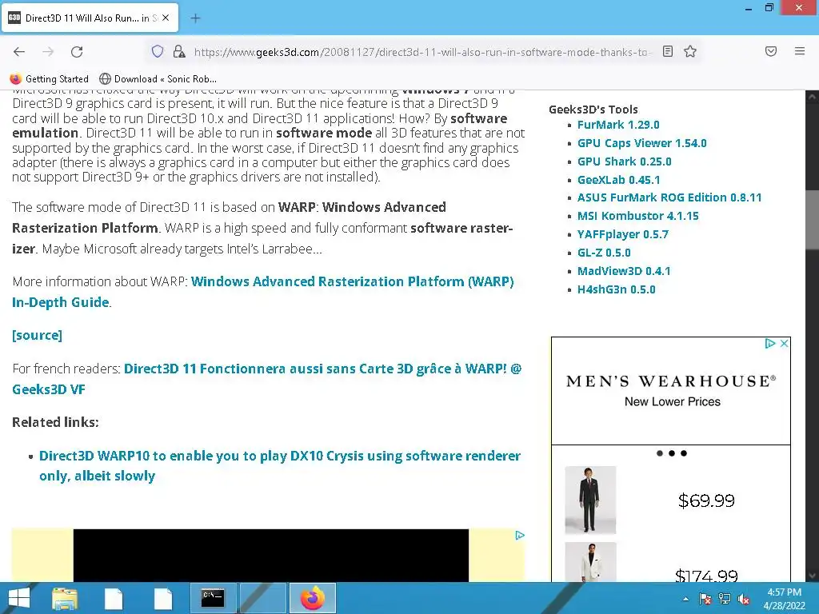Open the Save to Pocket icon
Screen dimensions: 819x614
click(x=771, y=51)
